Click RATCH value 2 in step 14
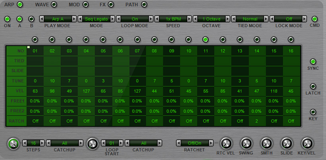The width and height of the screenshot is (326, 160). coord(257,121)
